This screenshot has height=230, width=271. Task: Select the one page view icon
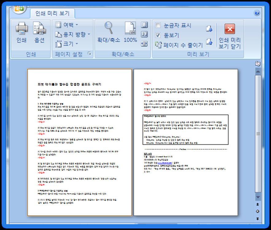(144, 25)
